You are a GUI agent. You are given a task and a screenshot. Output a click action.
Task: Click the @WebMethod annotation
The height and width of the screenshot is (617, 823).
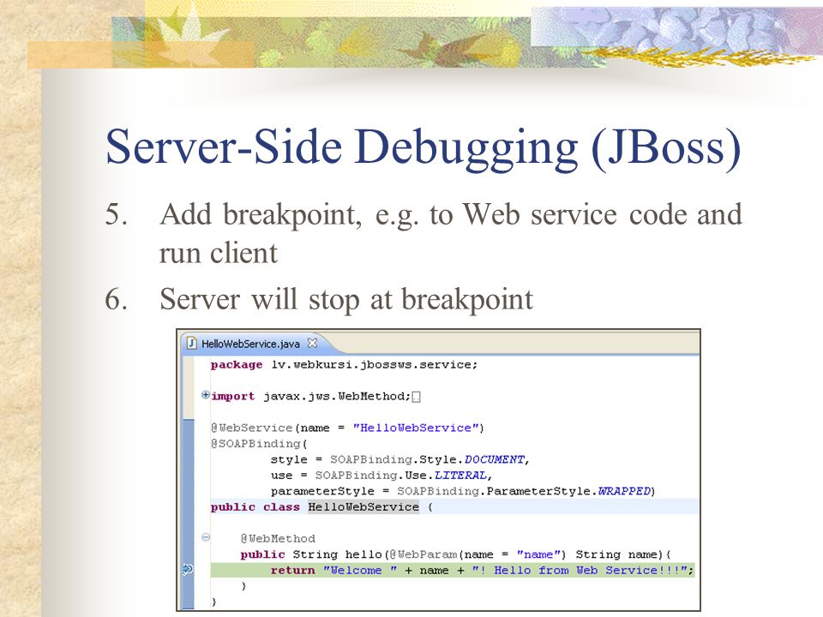click(x=278, y=538)
